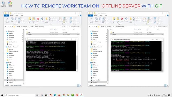Select Quick access in Remote Repository sidebar
Image resolution: width=172 pixels, height=97 pixels.
click(11, 31)
